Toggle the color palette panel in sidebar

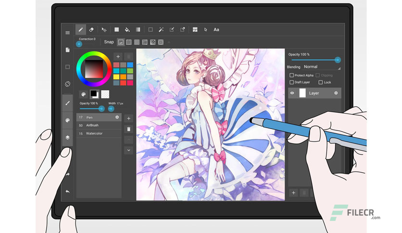point(67,120)
